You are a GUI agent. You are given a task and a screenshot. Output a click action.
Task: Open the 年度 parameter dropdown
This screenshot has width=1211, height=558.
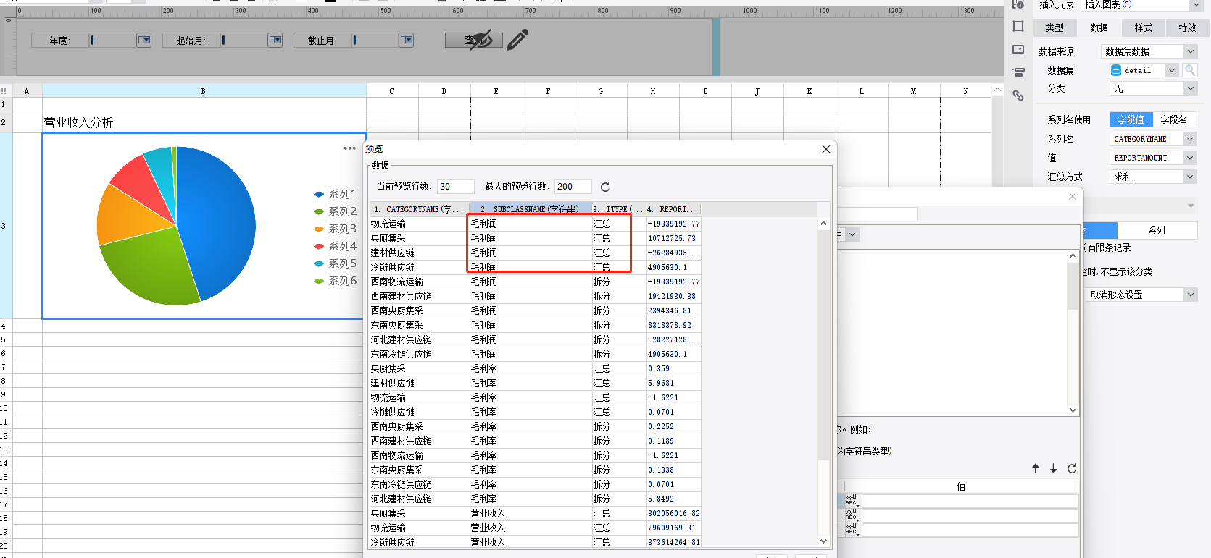tap(144, 41)
